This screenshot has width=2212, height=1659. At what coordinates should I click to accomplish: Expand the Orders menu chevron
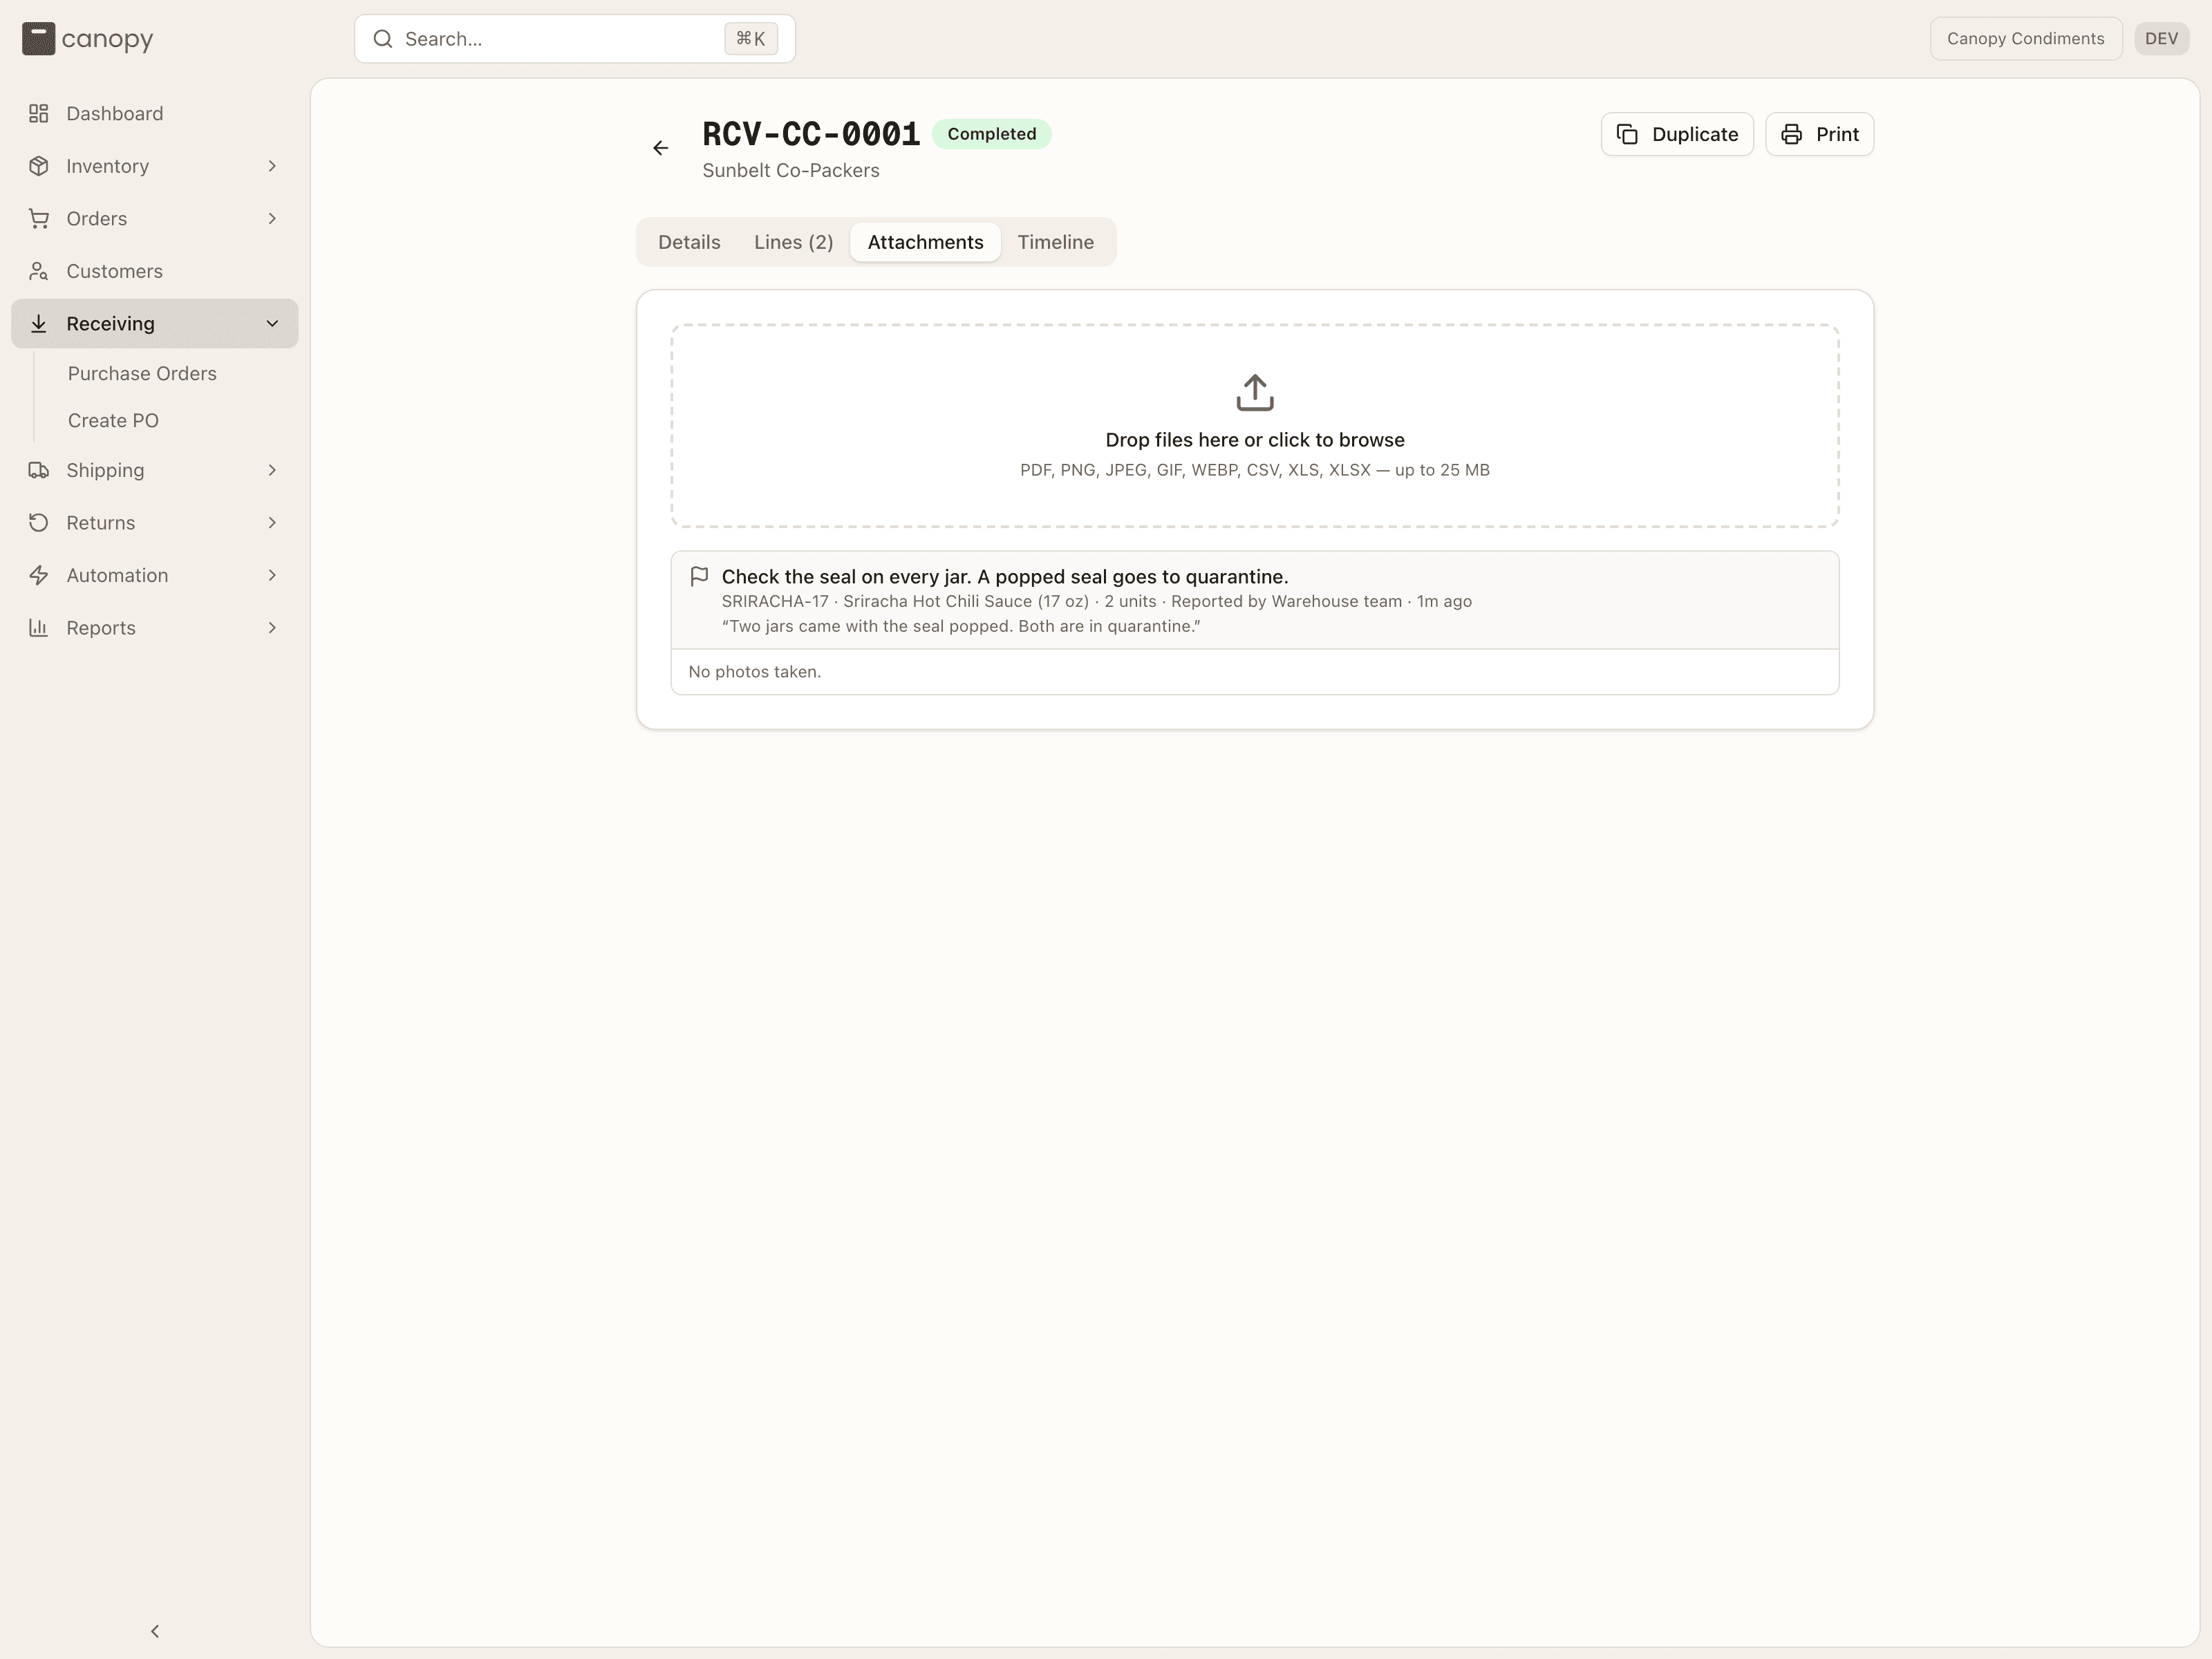click(x=272, y=218)
